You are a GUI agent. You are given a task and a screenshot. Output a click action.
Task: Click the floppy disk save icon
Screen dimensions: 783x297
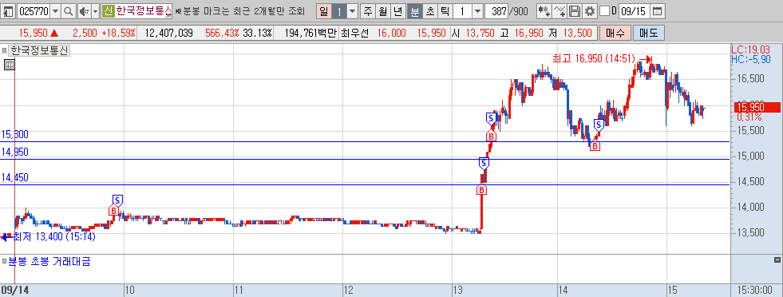point(575,11)
